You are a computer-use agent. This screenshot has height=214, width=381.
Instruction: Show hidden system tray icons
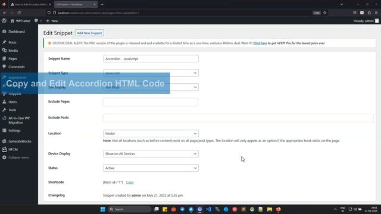(335, 209)
